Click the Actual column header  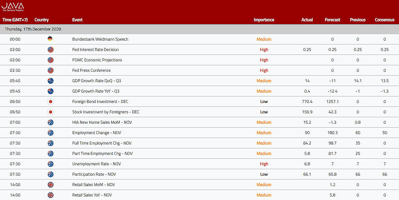pyautogui.click(x=307, y=20)
